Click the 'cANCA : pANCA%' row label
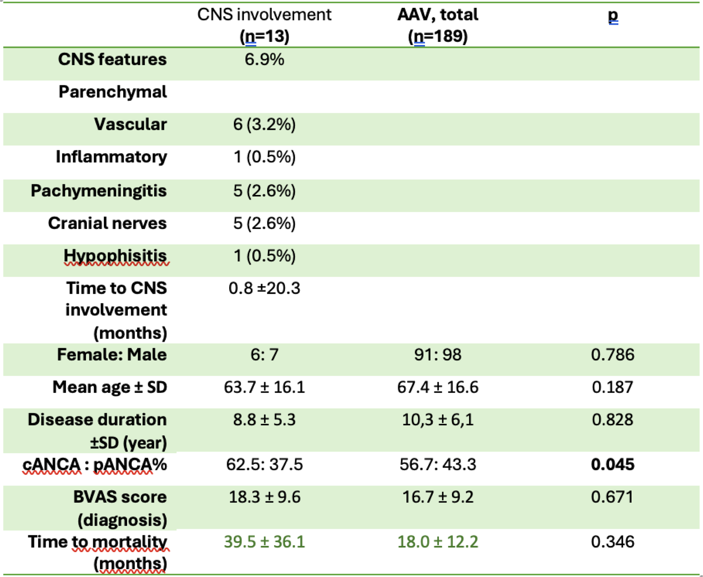The image size is (703, 577). coord(94,464)
